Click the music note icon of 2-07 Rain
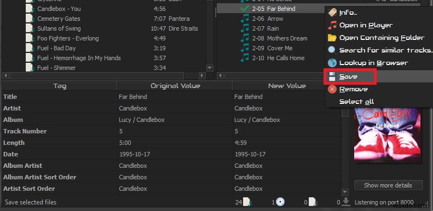 [x=245, y=28]
